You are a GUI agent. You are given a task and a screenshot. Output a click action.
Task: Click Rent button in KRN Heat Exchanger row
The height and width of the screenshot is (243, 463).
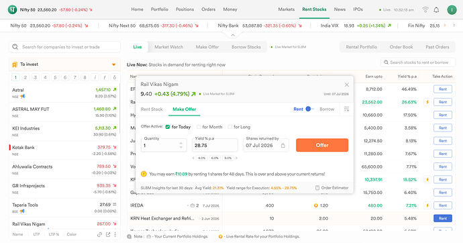coord(443,218)
